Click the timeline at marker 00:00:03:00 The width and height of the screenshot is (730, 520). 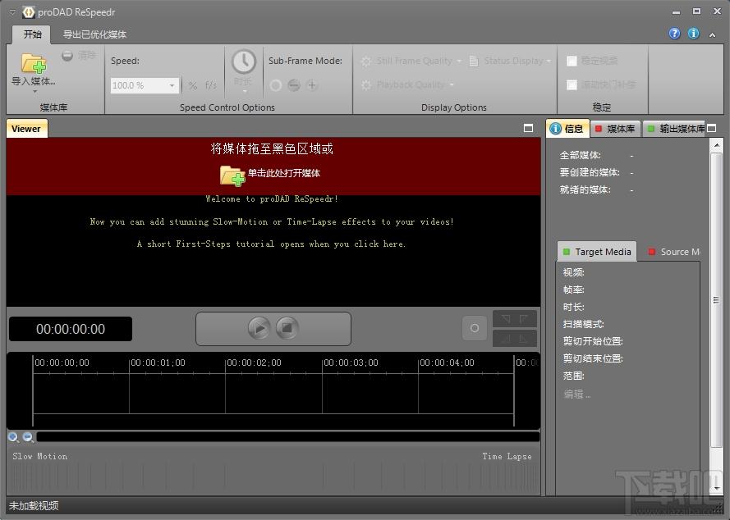coord(351,363)
